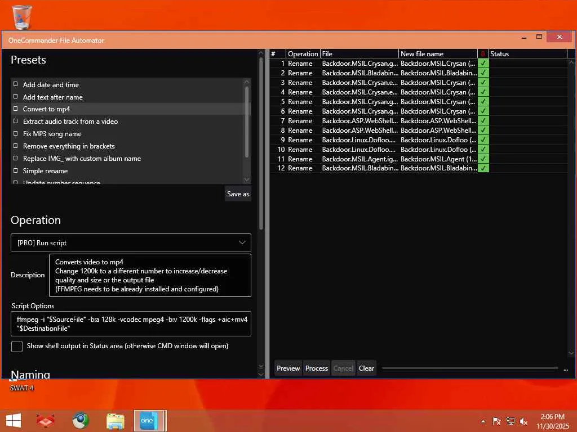Show hidden tray icons arrow
The width and height of the screenshot is (577, 432).
tap(483, 421)
